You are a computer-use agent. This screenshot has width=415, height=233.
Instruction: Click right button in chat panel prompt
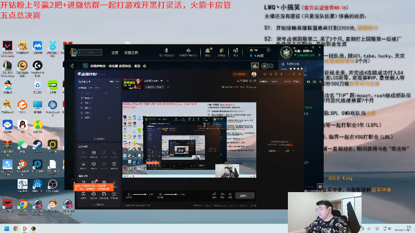click(x=287, y=151)
